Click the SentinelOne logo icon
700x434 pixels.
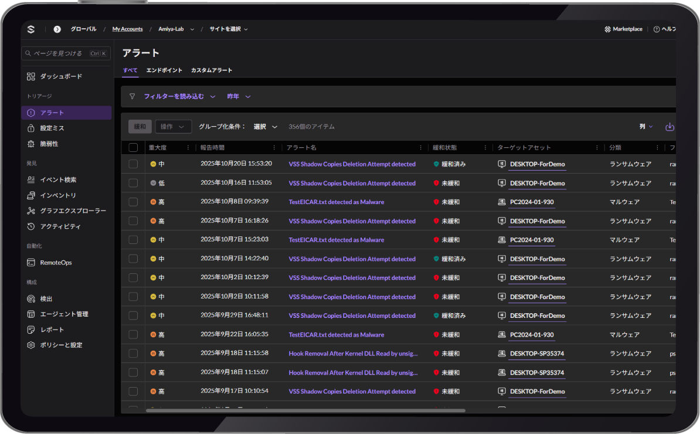(x=31, y=29)
